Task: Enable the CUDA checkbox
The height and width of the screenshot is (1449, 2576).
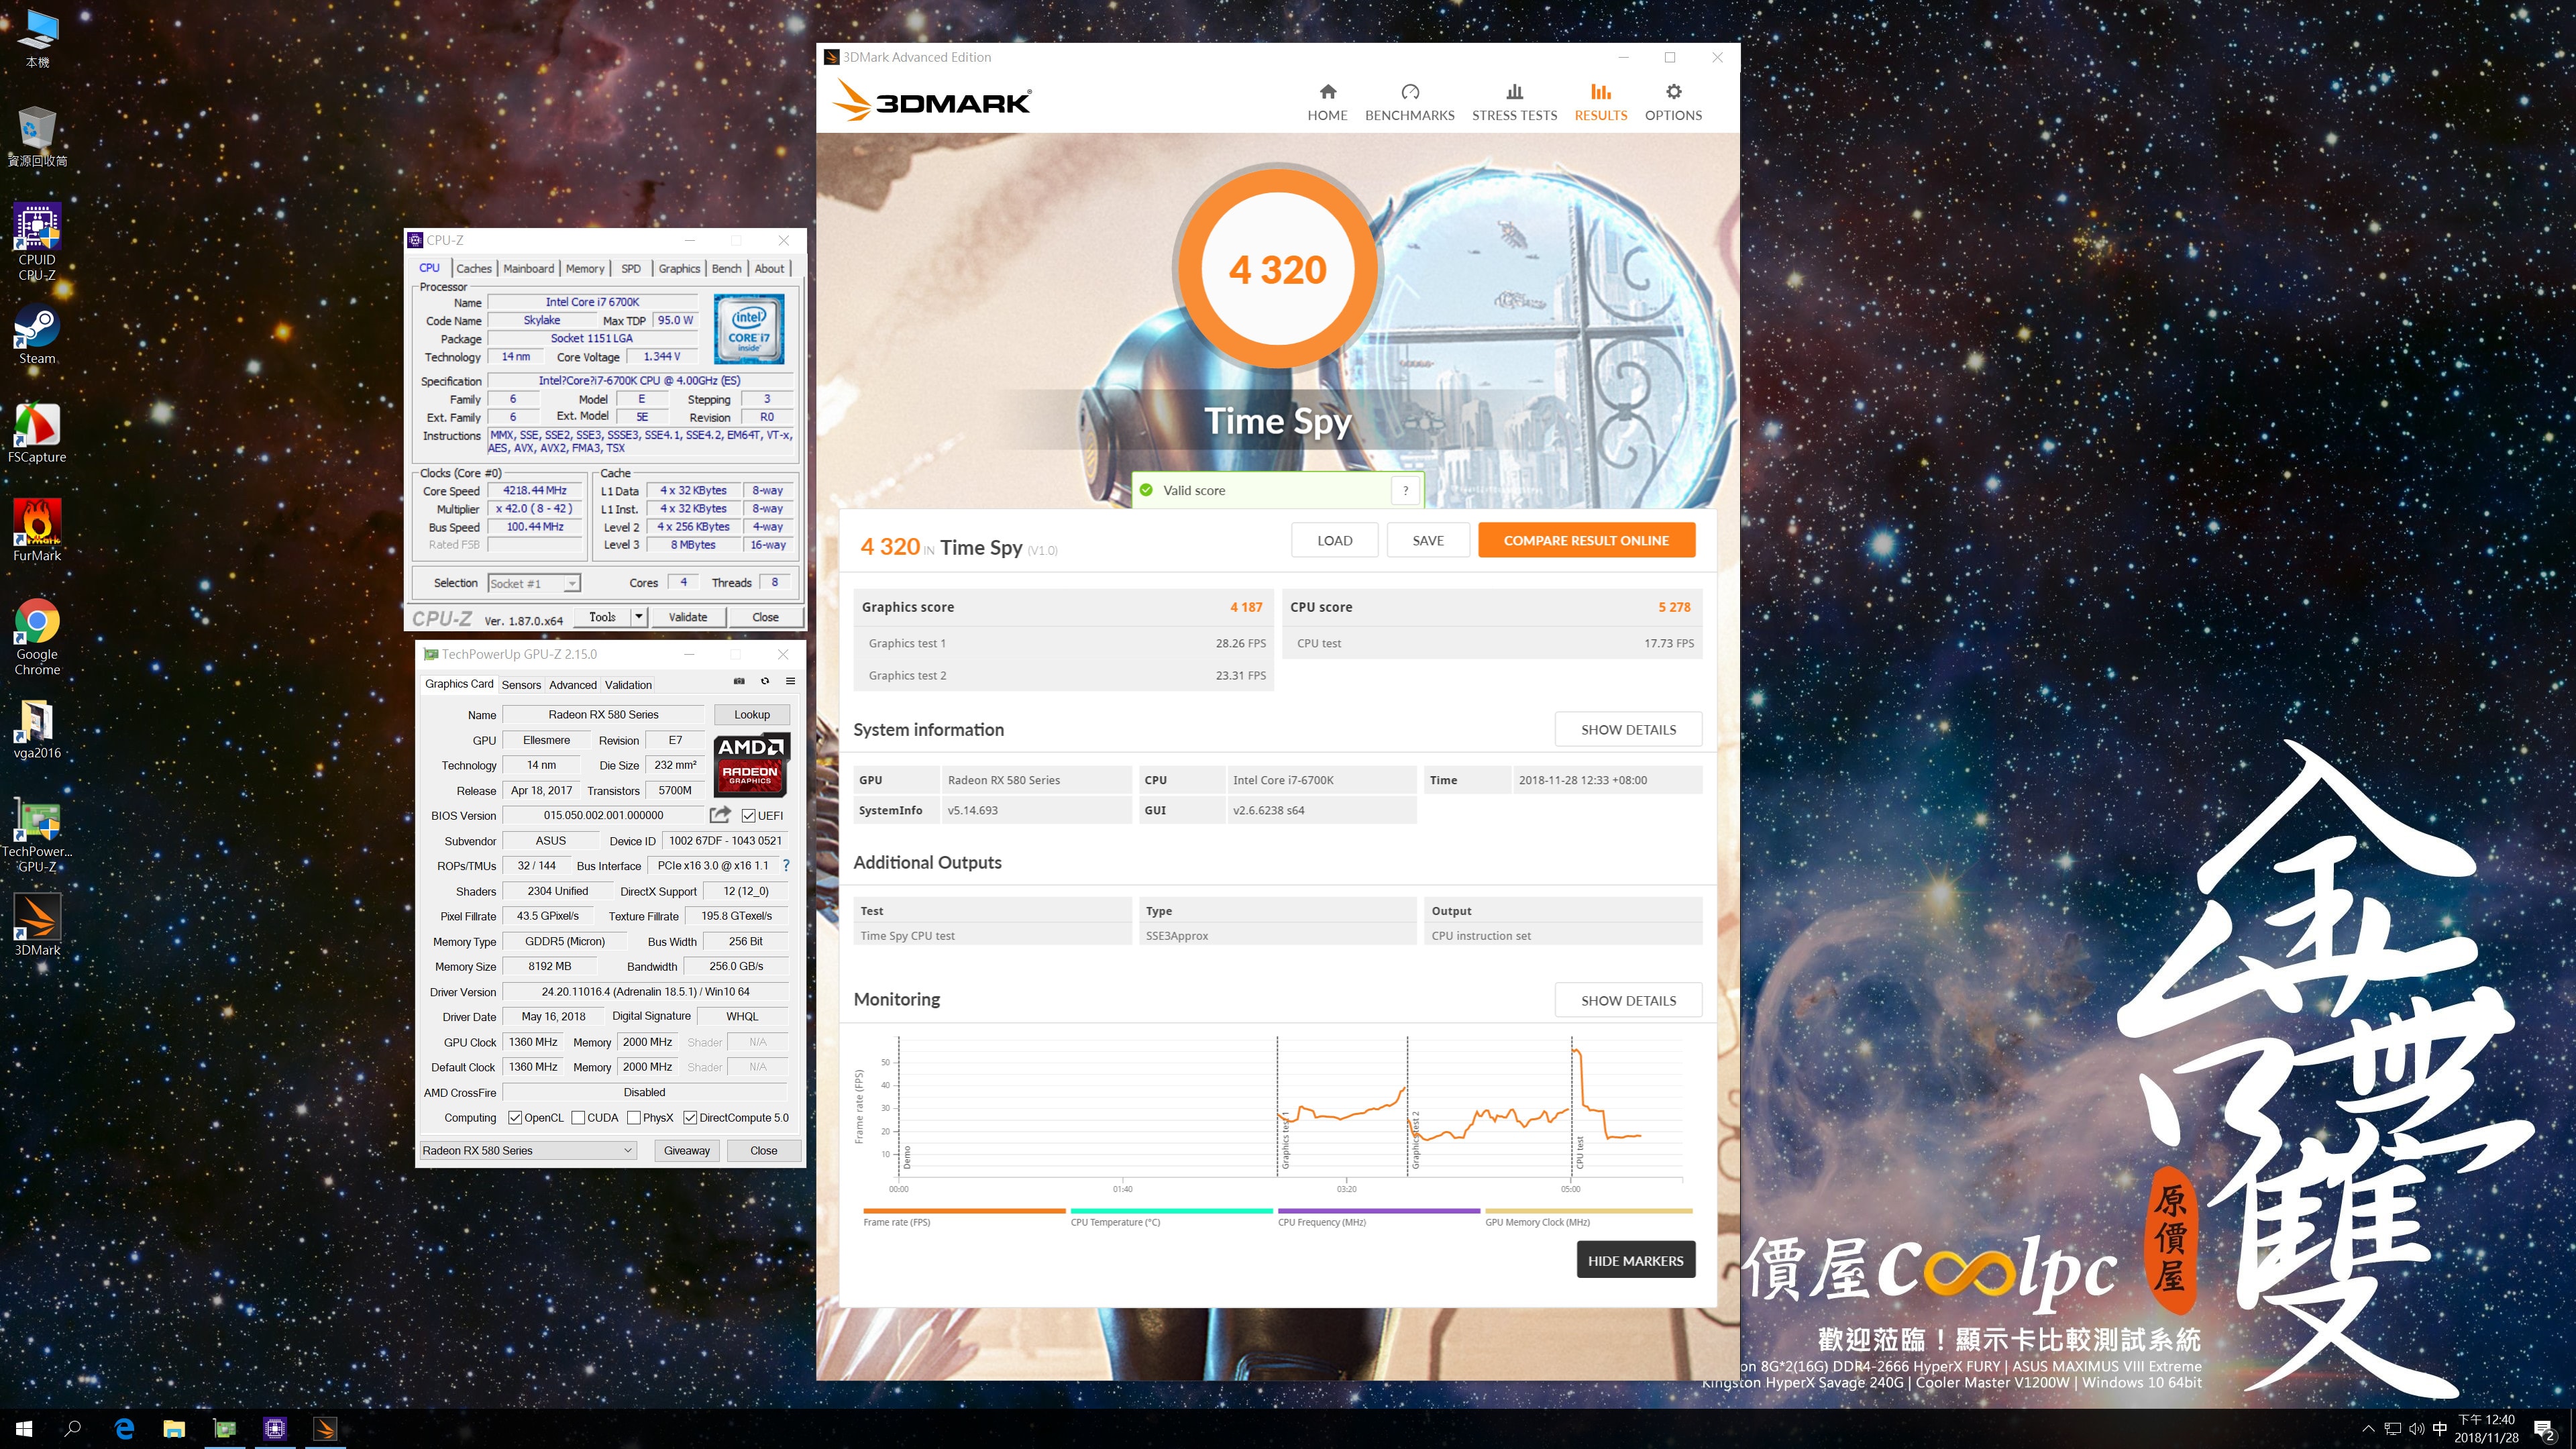Action: coord(578,1118)
